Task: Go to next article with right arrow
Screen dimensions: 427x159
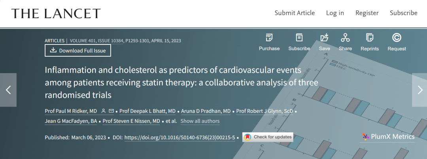Action: pos(419,90)
